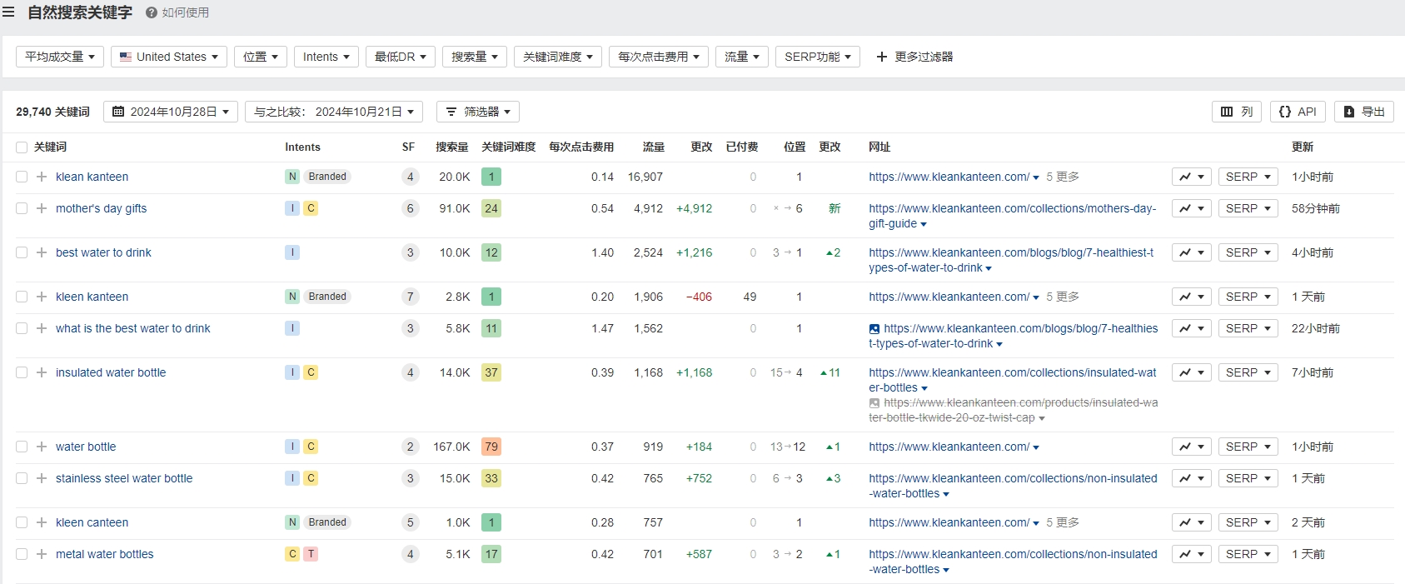Open trend chart for insulated water bottle
Image resolution: width=1405 pixels, height=584 pixels.
point(1191,372)
